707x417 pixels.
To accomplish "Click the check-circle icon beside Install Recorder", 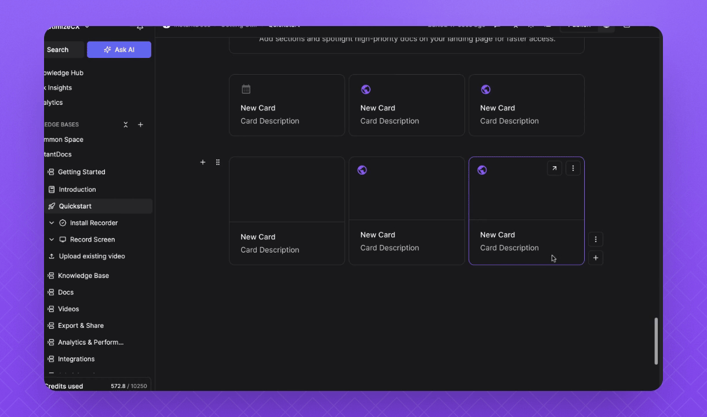I will (x=63, y=223).
